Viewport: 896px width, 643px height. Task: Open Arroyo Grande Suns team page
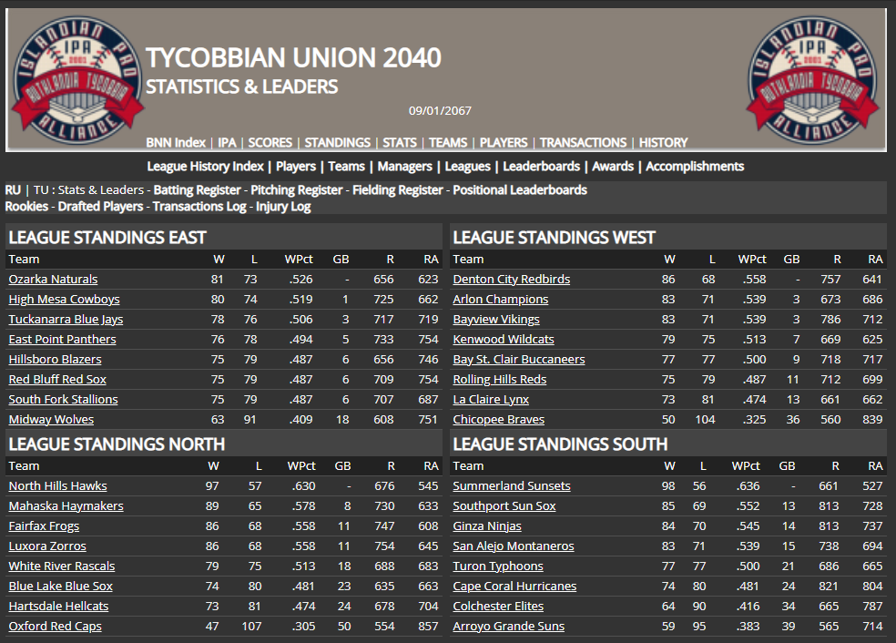click(x=509, y=627)
